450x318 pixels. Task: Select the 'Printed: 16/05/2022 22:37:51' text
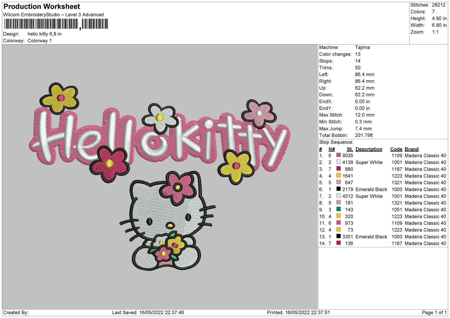pyautogui.click(x=298, y=312)
